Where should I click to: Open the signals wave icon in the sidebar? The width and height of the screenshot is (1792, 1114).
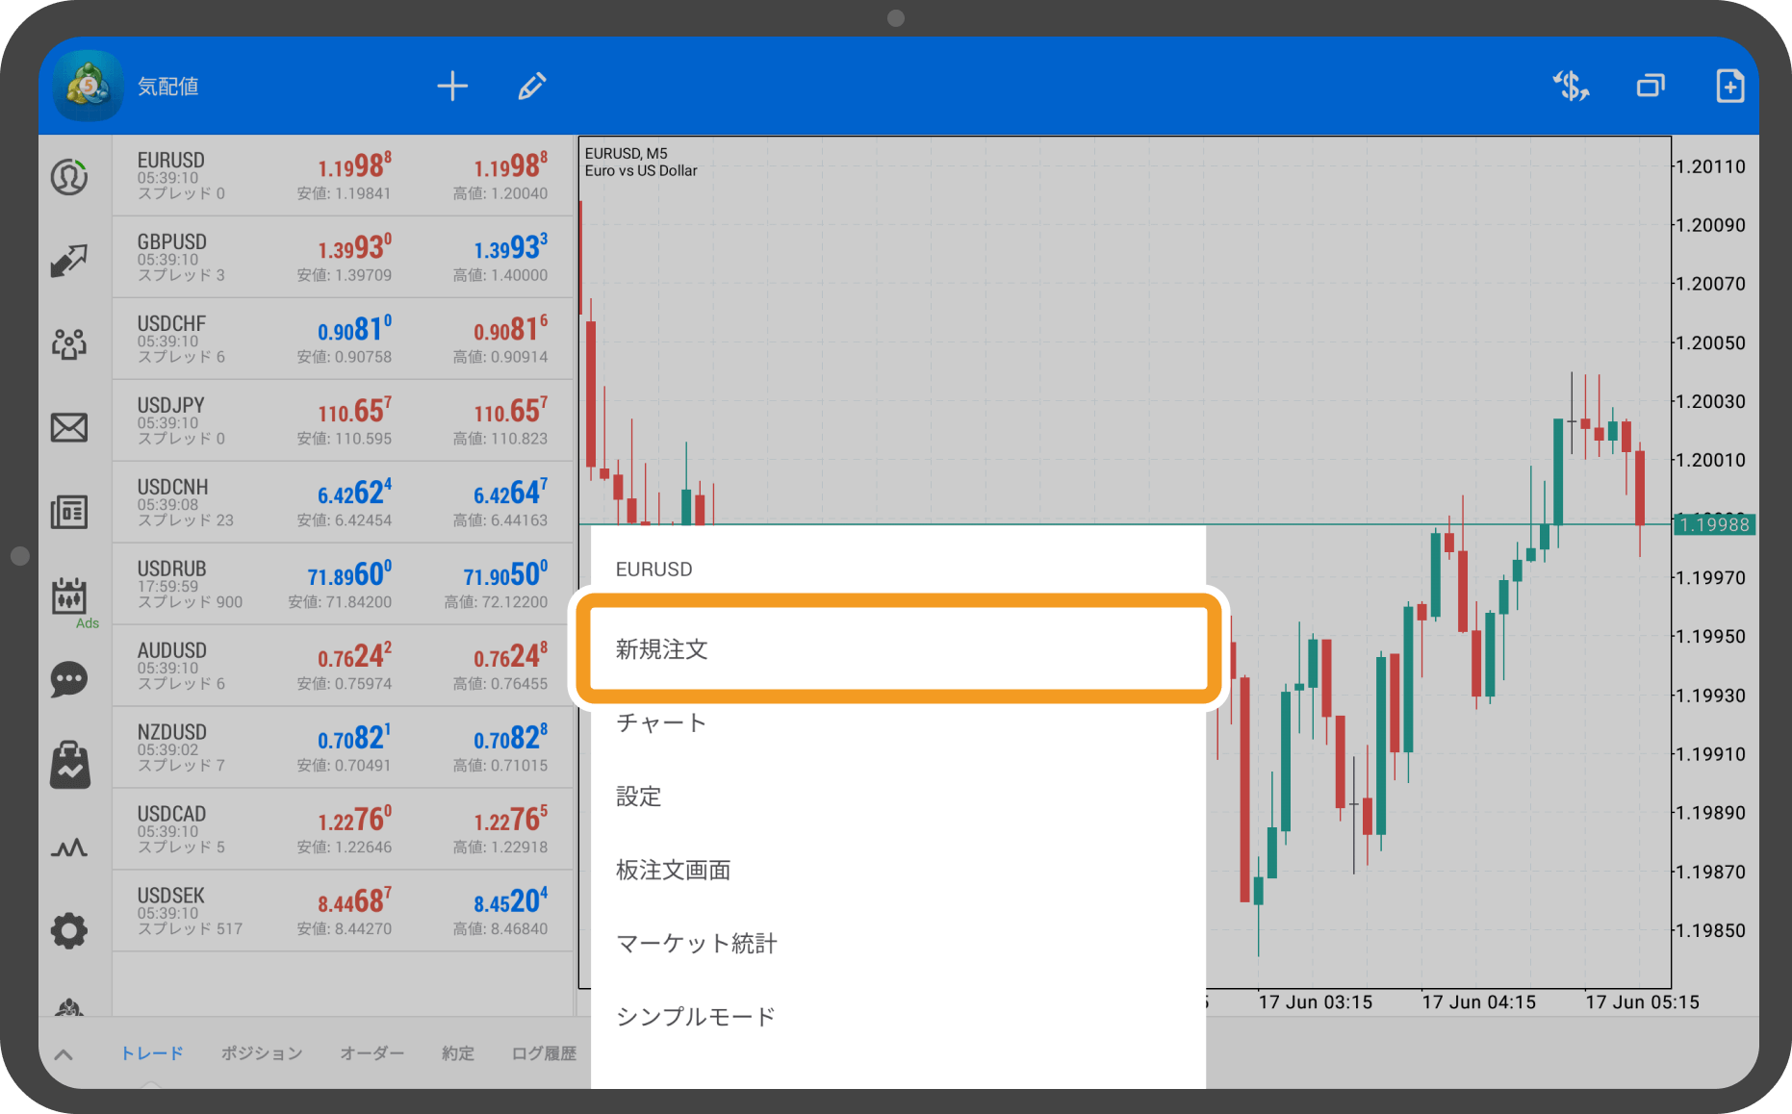pyautogui.click(x=69, y=848)
